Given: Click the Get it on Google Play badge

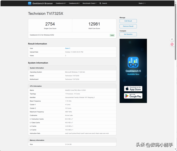Looking at the screenshot, I should pos(133,96).
